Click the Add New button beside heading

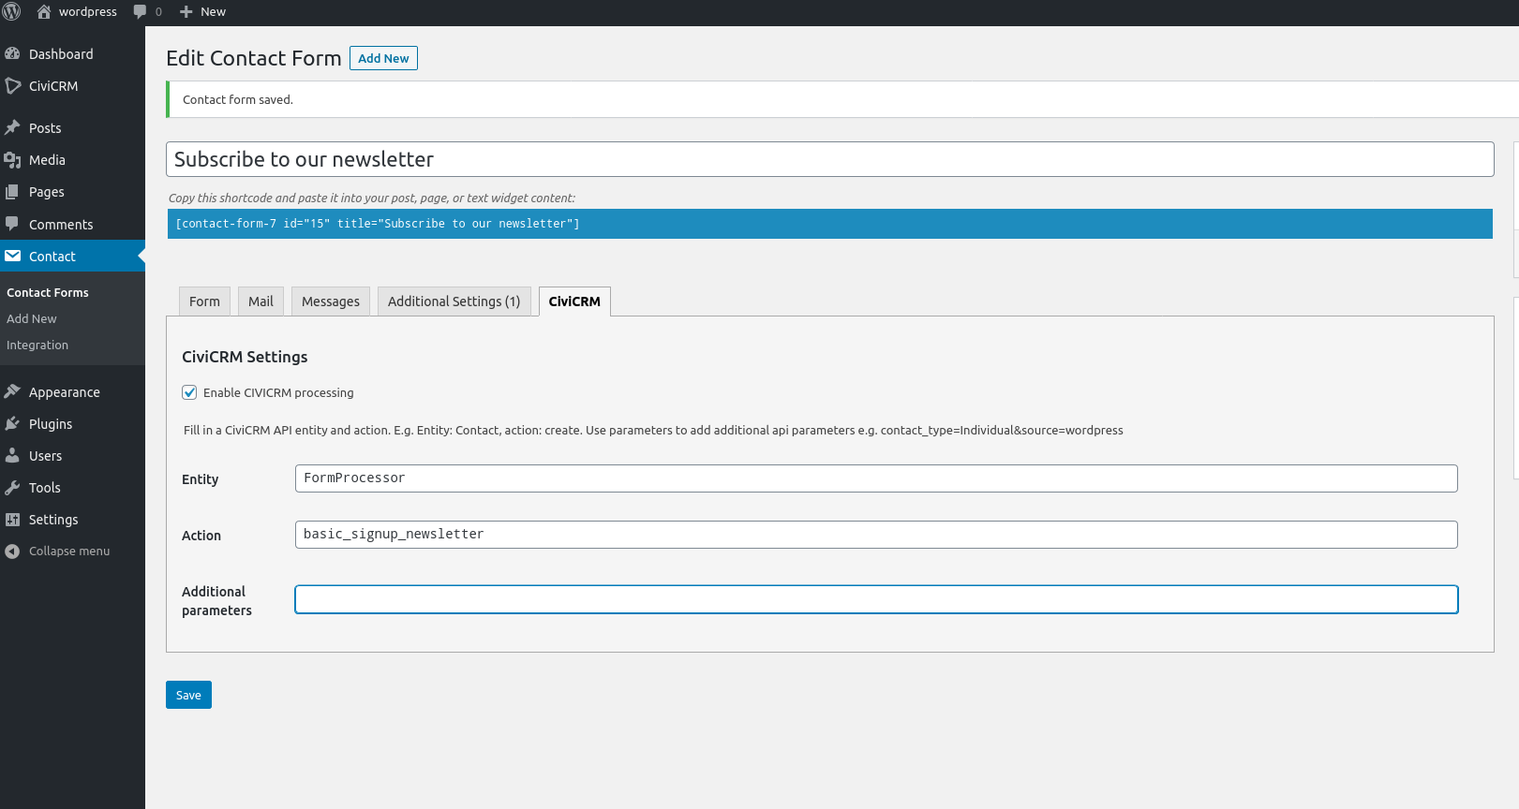[x=383, y=58]
